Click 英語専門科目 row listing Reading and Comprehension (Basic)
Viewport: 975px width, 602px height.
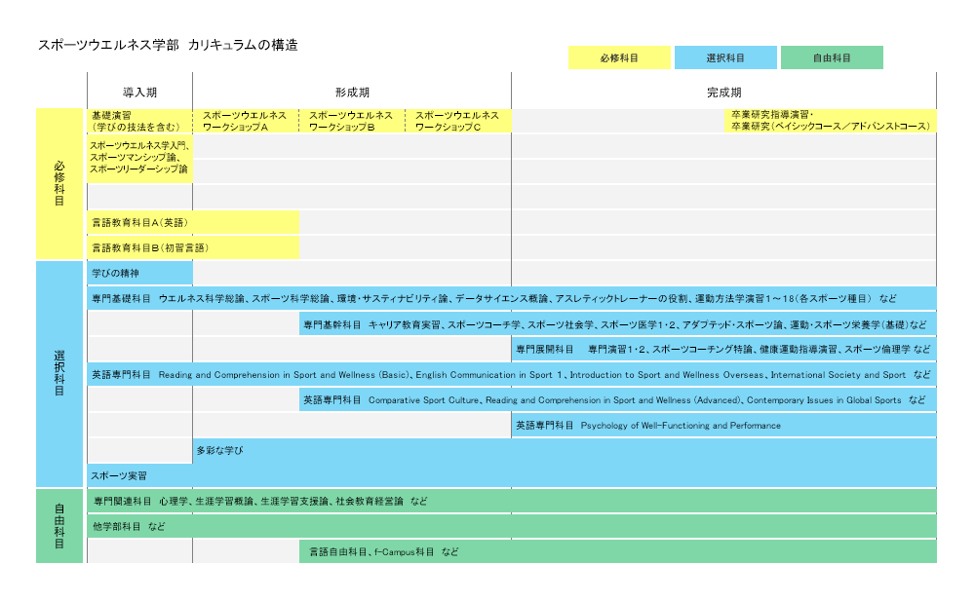click(512, 375)
